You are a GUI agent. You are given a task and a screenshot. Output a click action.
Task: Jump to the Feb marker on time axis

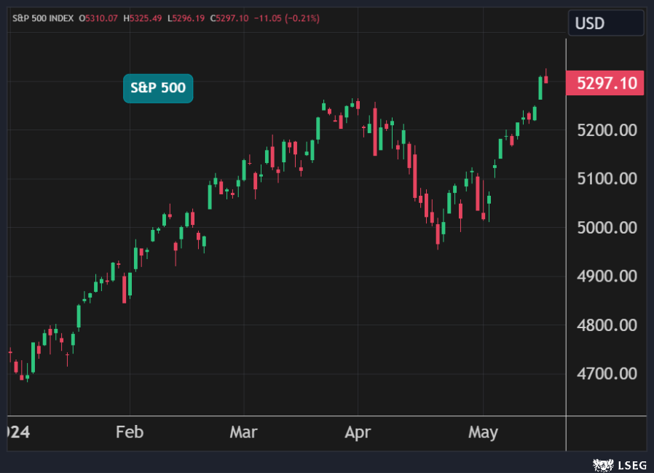[x=130, y=432]
